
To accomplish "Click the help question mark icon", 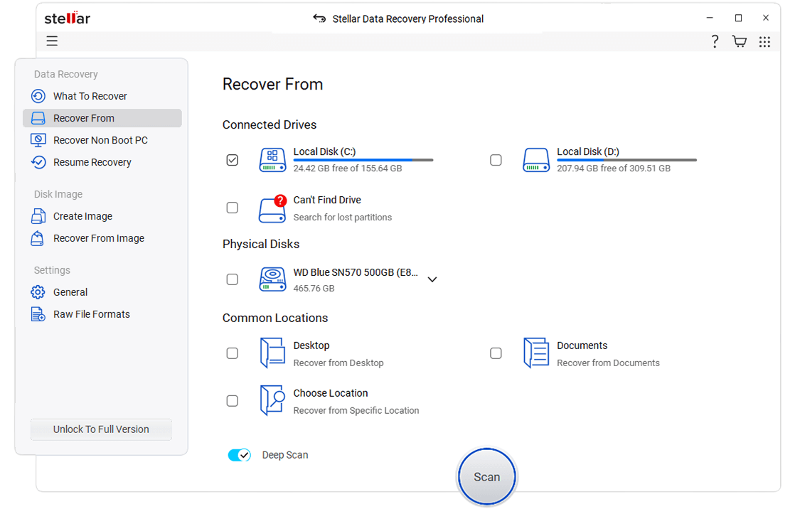I will click(x=715, y=41).
